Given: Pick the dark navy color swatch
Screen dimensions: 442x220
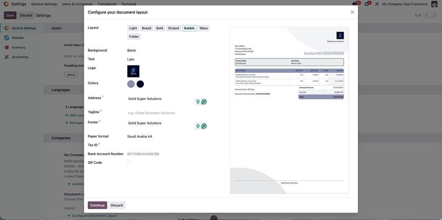Looking at the screenshot, I should [x=140, y=84].
